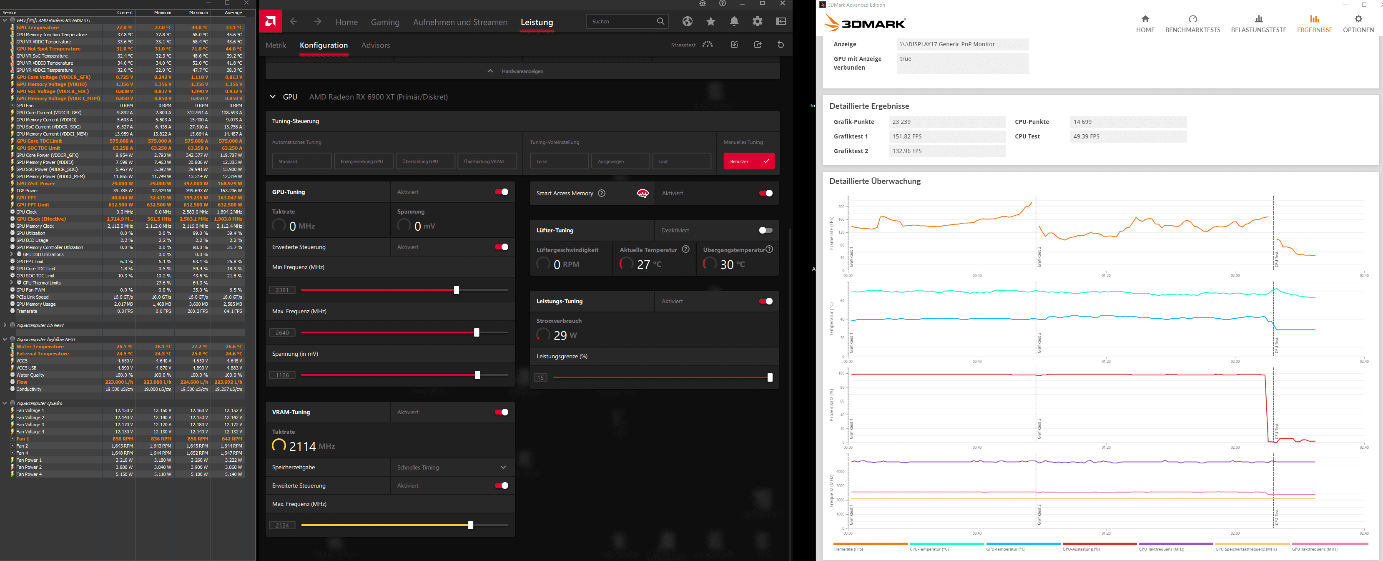The image size is (1383, 561).
Task: Open Radeon Software settings gear
Action: [x=758, y=21]
